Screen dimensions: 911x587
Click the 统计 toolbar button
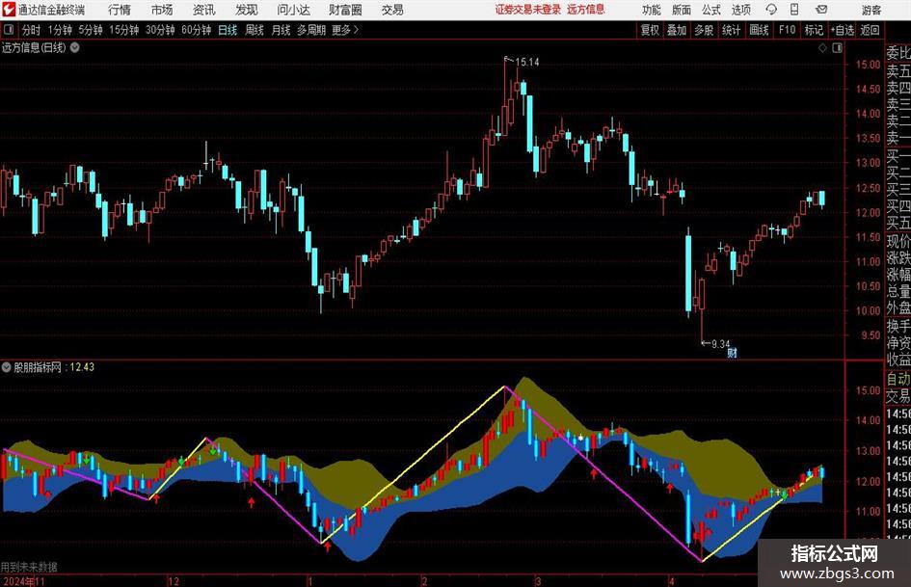[731, 30]
